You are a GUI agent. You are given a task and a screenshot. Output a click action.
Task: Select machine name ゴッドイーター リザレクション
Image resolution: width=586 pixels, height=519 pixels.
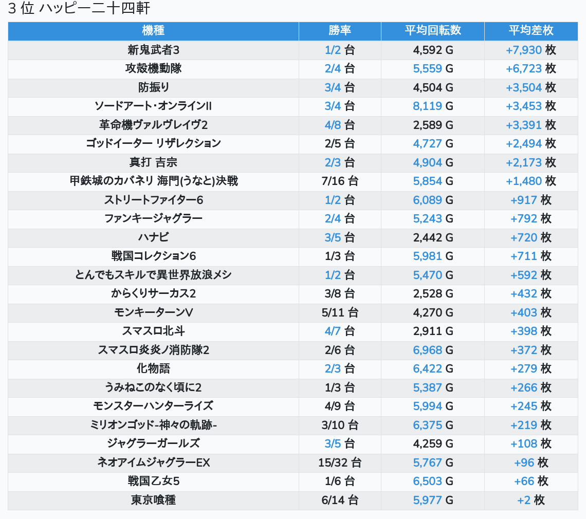(x=153, y=143)
